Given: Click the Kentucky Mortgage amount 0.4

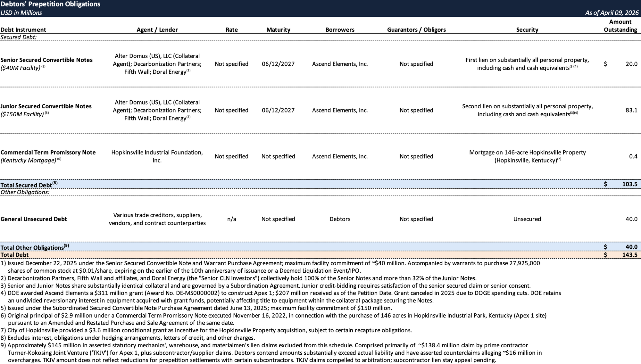Looking at the screenshot, I should [x=633, y=156].
